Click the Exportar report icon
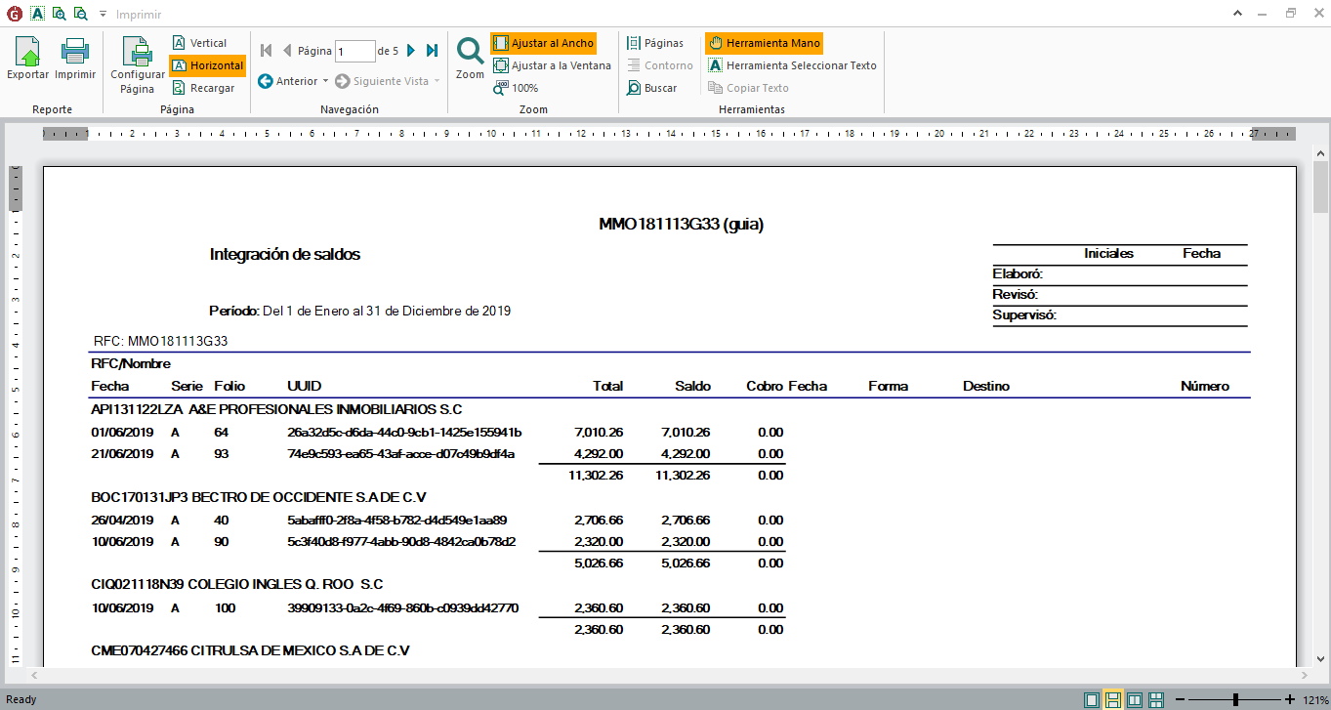This screenshot has width=1331, height=710. click(x=27, y=58)
